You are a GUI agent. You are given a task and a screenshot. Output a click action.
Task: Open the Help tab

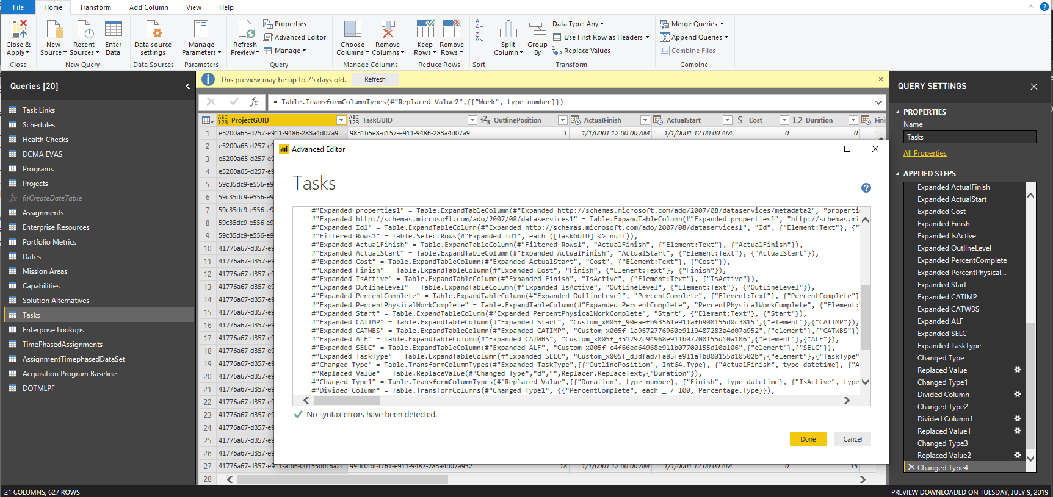(226, 7)
